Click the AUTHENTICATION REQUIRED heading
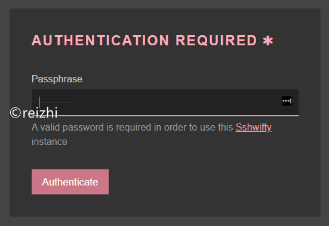This screenshot has height=226, width=329. click(x=152, y=41)
